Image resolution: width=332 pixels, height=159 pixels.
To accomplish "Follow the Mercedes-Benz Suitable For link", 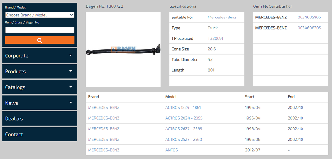I will point(222,17).
